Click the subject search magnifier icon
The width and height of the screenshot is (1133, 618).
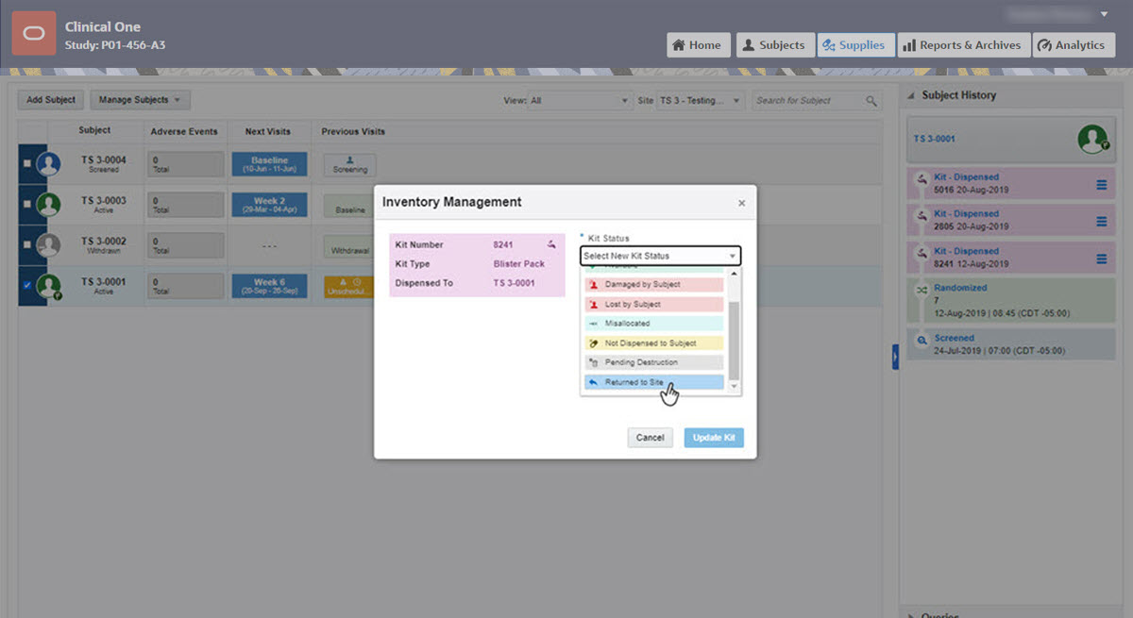[871, 101]
